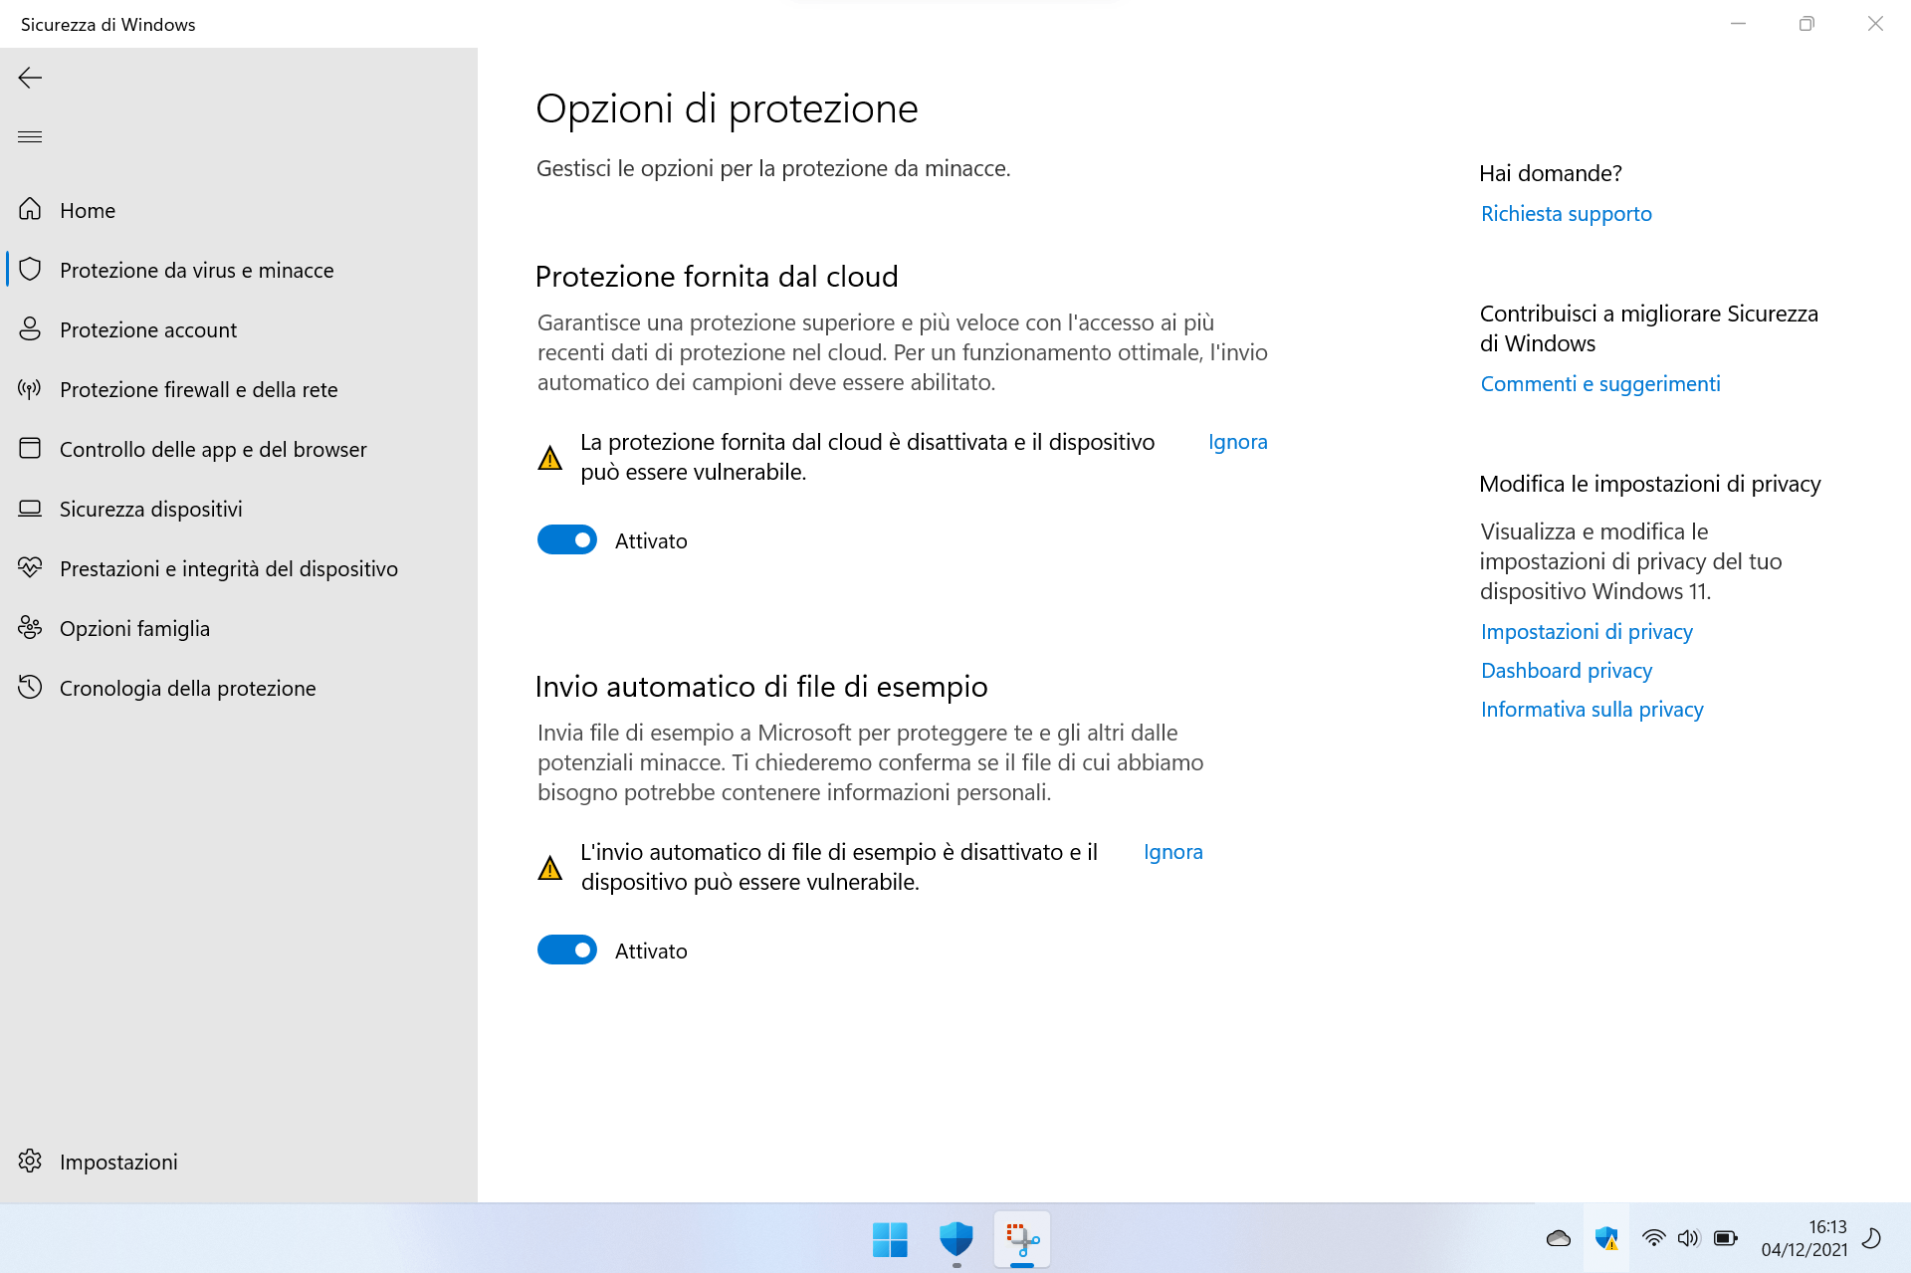Open Controllo delle app e del browser
This screenshot has height=1273, width=1911.
(212, 449)
